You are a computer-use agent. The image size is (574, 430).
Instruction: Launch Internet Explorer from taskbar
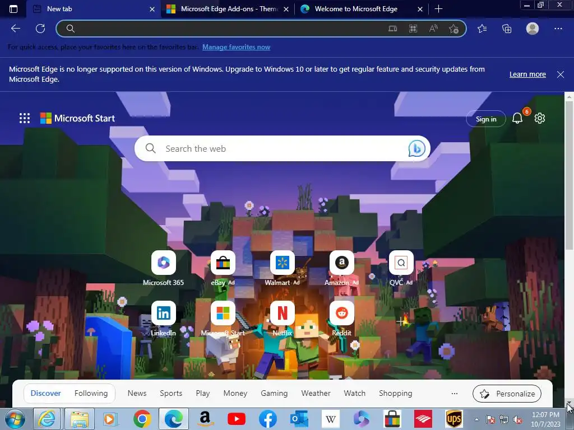[x=47, y=419]
